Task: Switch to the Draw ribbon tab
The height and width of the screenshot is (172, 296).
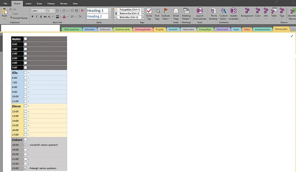Action: [x=39, y=4]
